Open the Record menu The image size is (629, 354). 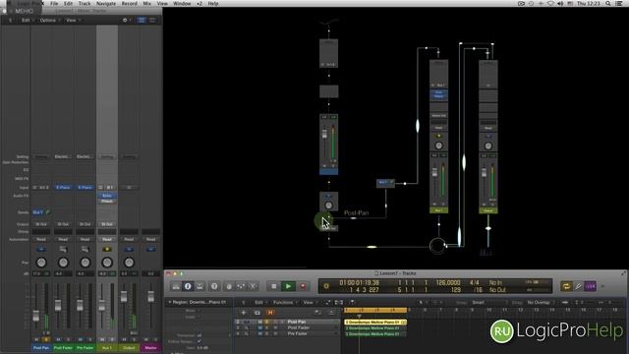129,3
